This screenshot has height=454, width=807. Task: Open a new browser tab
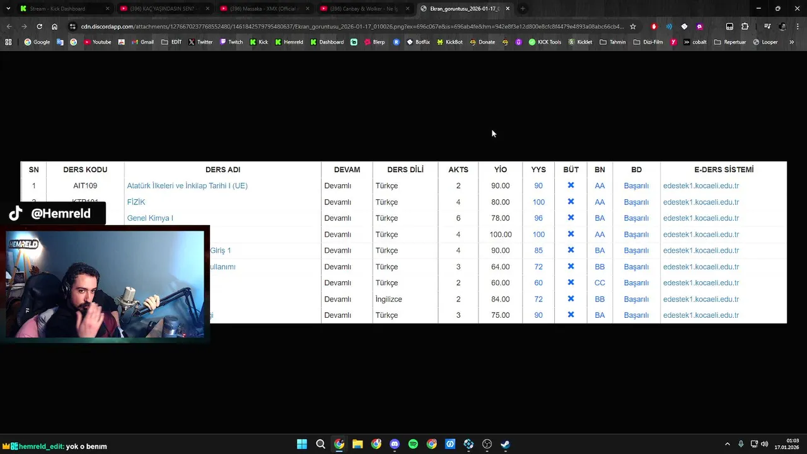coord(523,9)
